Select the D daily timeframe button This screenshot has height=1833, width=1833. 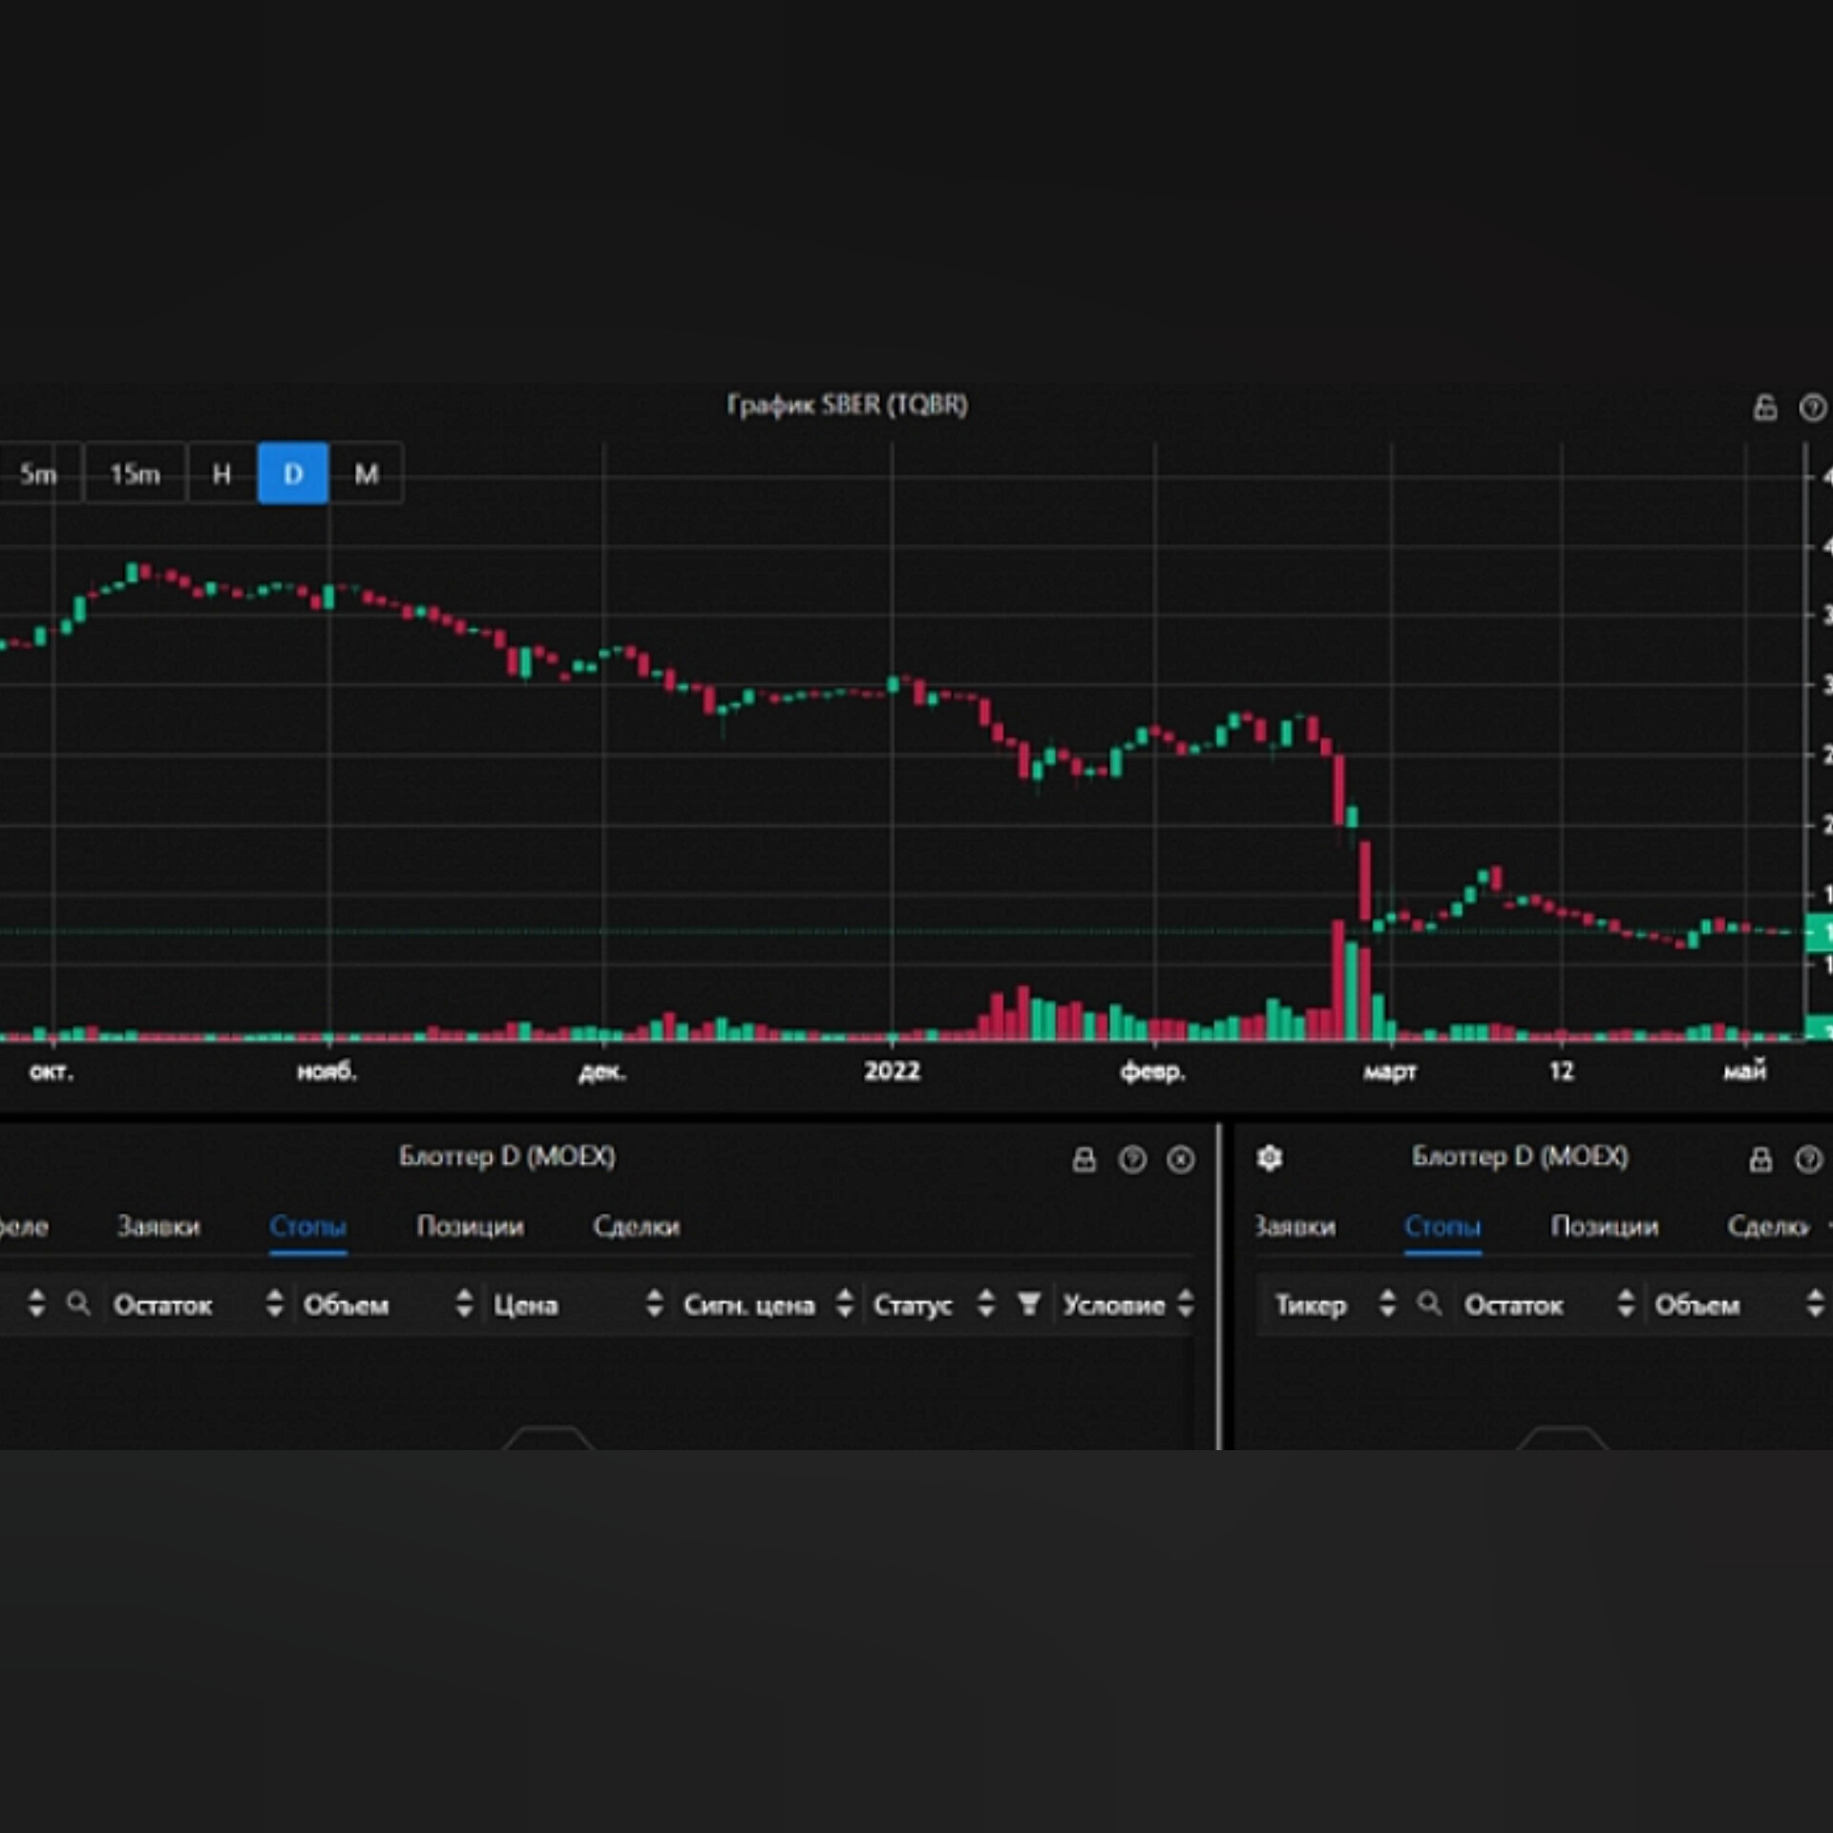coord(293,474)
